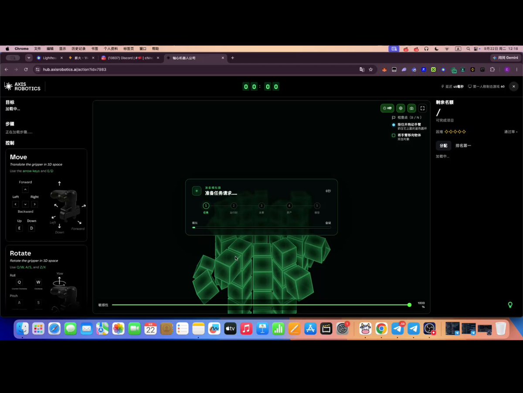
Task: Click the Forward arrow key button
Action: (25, 190)
